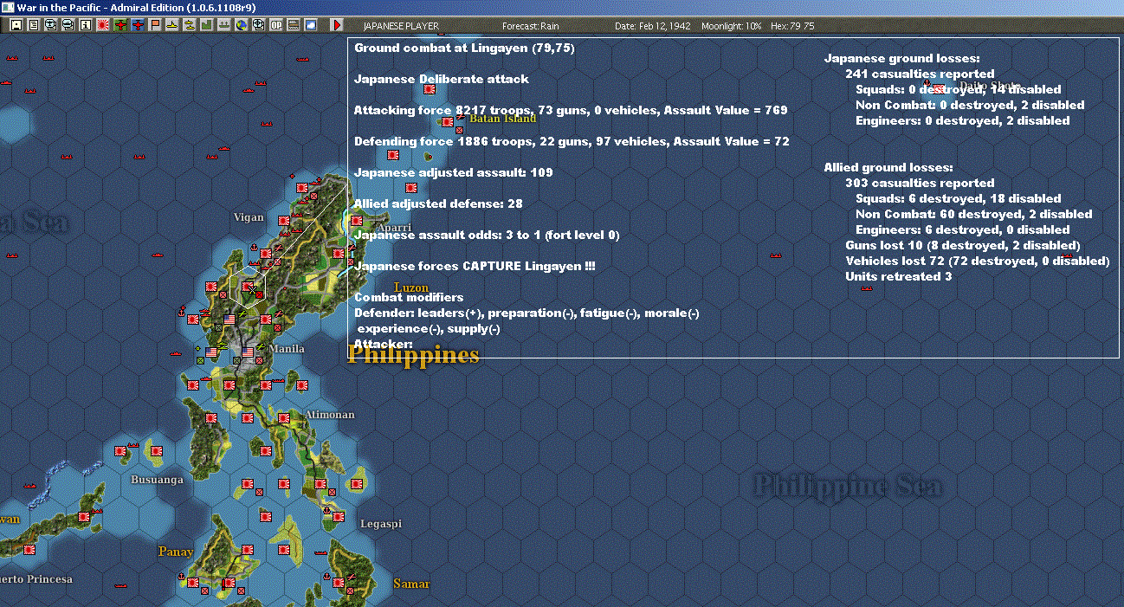Click the 'Guns lost 10' line

[885, 245]
